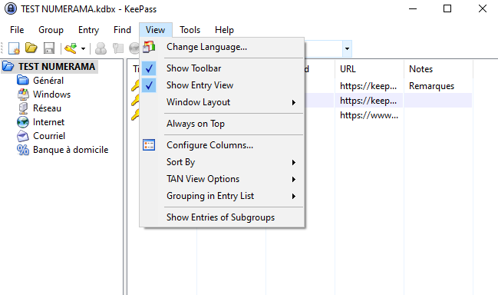The image size is (498, 295).
Task: Select the Réseau group label
Action: click(x=47, y=108)
